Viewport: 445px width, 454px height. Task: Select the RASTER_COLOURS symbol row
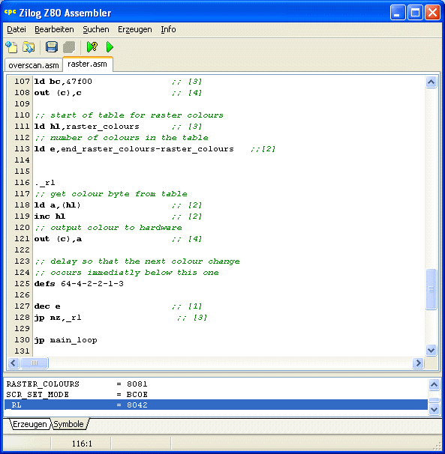coord(216,384)
